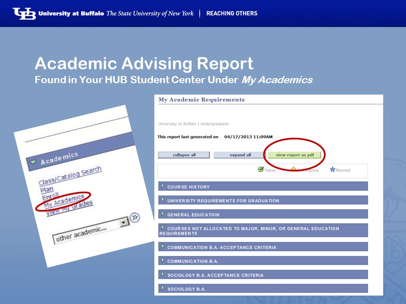Click the REACHING OTHERS header text

coord(232,14)
